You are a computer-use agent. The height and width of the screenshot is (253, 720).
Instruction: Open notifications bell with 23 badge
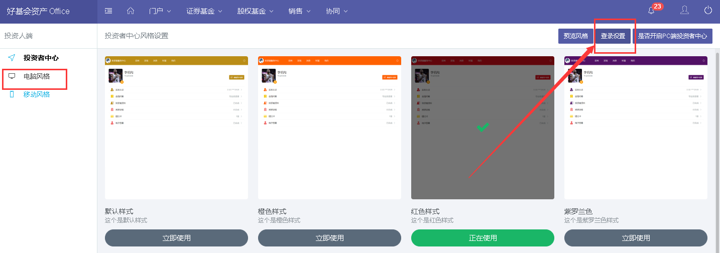pos(652,11)
